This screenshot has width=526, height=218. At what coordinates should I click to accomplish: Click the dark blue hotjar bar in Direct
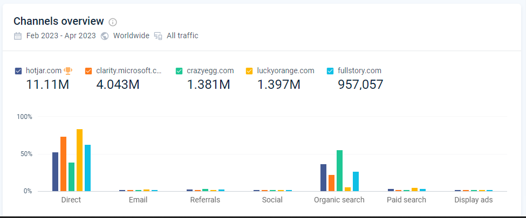pos(56,172)
